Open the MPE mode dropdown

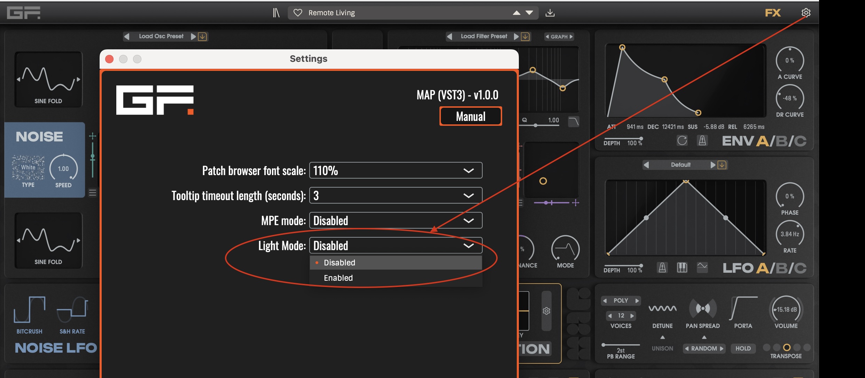[396, 221]
